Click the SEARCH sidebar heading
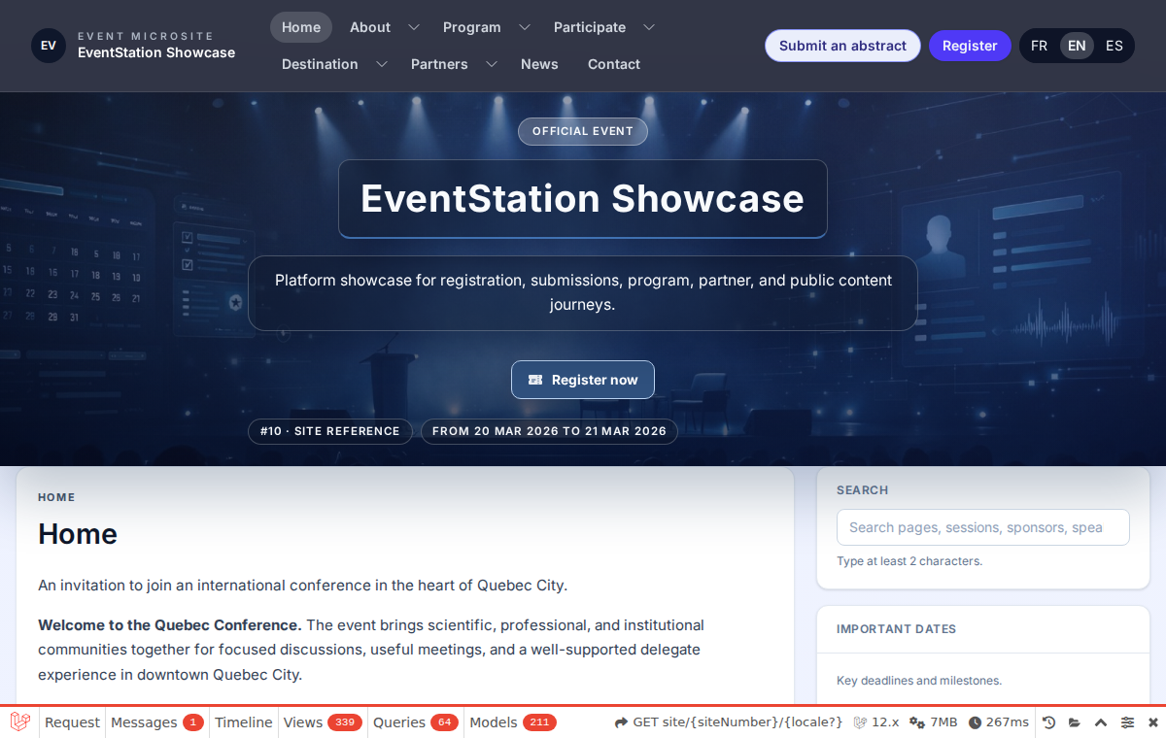1166x738 pixels. [862, 490]
